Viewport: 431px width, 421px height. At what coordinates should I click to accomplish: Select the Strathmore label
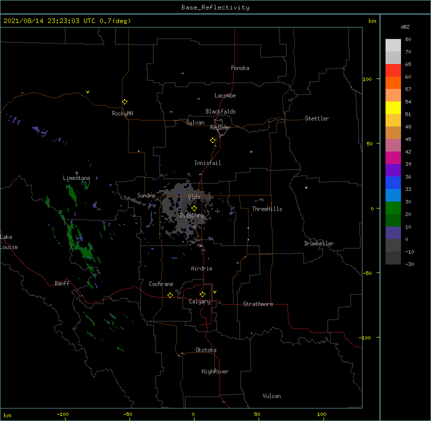(x=258, y=304)
